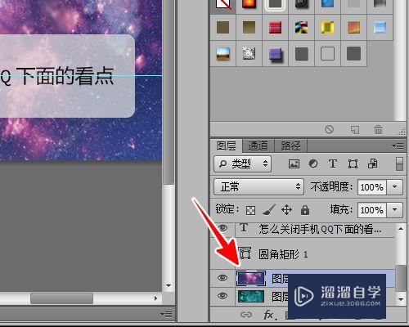
Task: Hide the purple galaxy layer via eye icon
Action: click(222, 278)
